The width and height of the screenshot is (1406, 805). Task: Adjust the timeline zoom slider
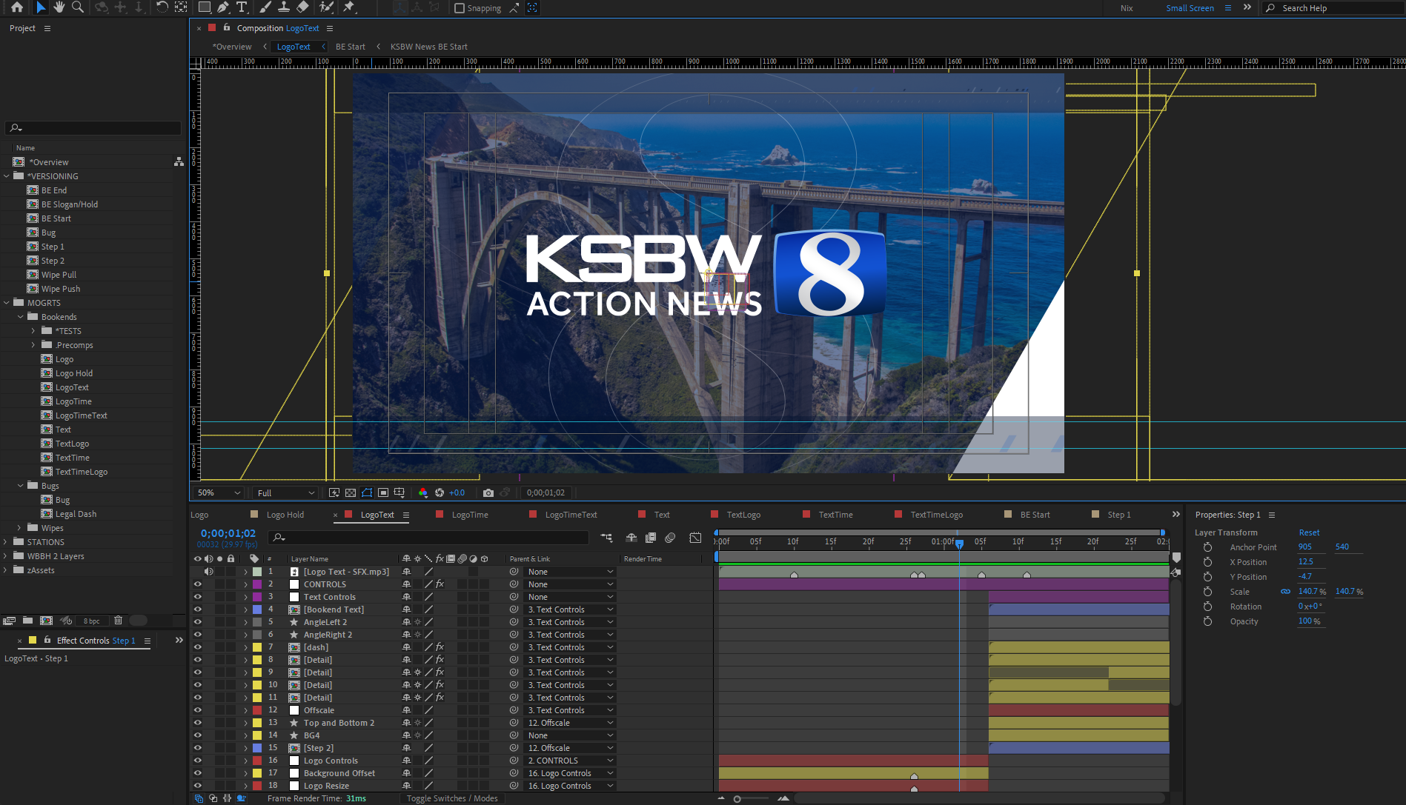(x=737, y=798)
